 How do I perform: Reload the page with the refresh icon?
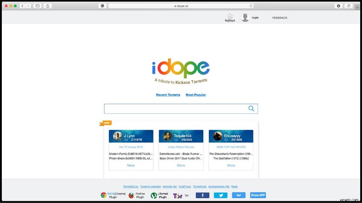pyautogui.click(x=251, y=6)
